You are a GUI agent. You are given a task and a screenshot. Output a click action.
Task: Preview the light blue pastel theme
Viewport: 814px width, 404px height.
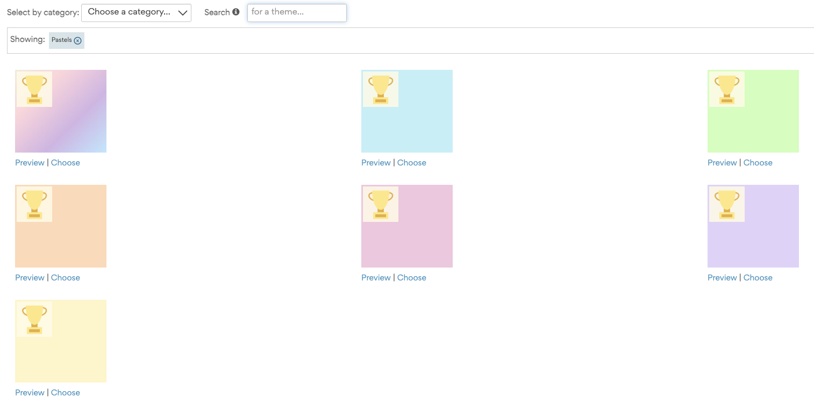click(x=376, y=162)
